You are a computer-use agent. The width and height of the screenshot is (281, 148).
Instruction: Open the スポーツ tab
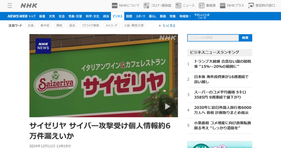pyautogui.click(x=140, y=16)
